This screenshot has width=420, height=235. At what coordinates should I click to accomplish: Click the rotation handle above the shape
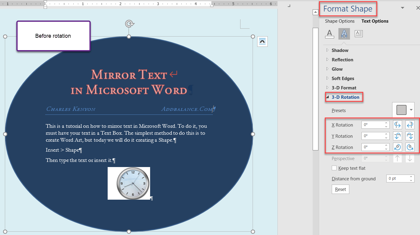click(129, 24)
